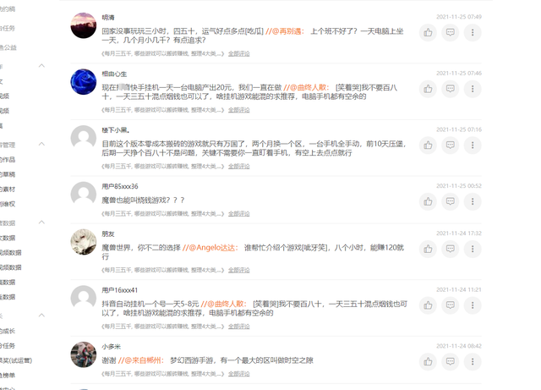Open 全部评论 link under 明涛's comment
Viewport: 541px width, 390px height.
[238, 53]
